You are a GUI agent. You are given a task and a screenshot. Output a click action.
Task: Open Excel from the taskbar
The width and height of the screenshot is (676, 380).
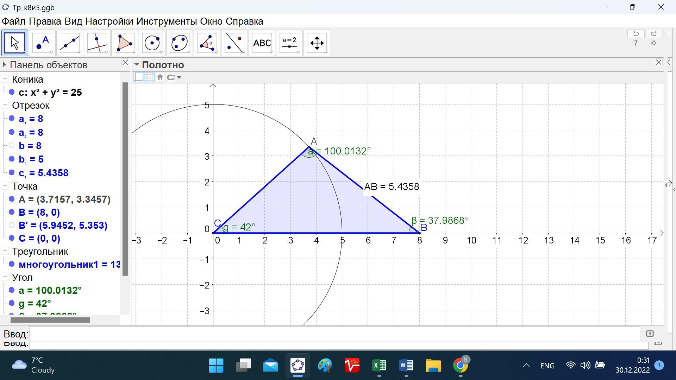[379, 366]
